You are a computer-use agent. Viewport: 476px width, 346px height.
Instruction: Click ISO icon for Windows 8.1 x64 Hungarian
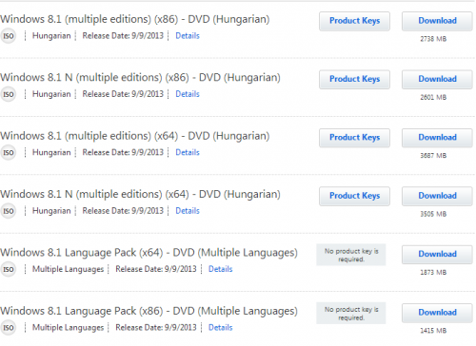tap(8, 152)
